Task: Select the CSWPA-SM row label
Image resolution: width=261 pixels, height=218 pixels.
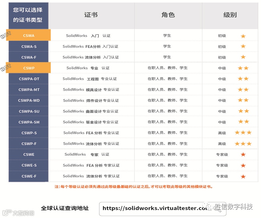Action: pyautogui.click(x=29, y=122)
